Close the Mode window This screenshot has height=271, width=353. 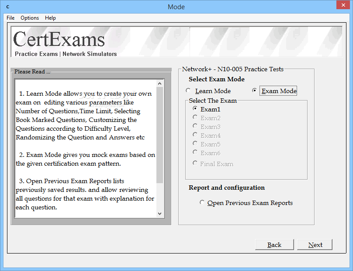click(343, 5)
